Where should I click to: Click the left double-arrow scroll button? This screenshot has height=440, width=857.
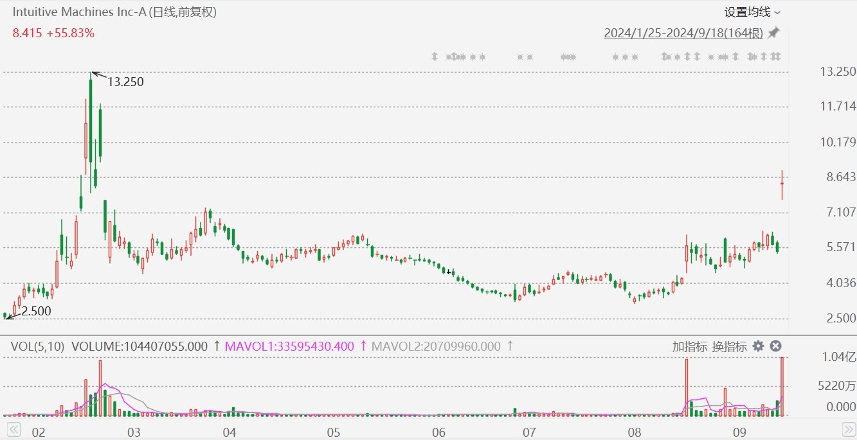pos(13,429)
